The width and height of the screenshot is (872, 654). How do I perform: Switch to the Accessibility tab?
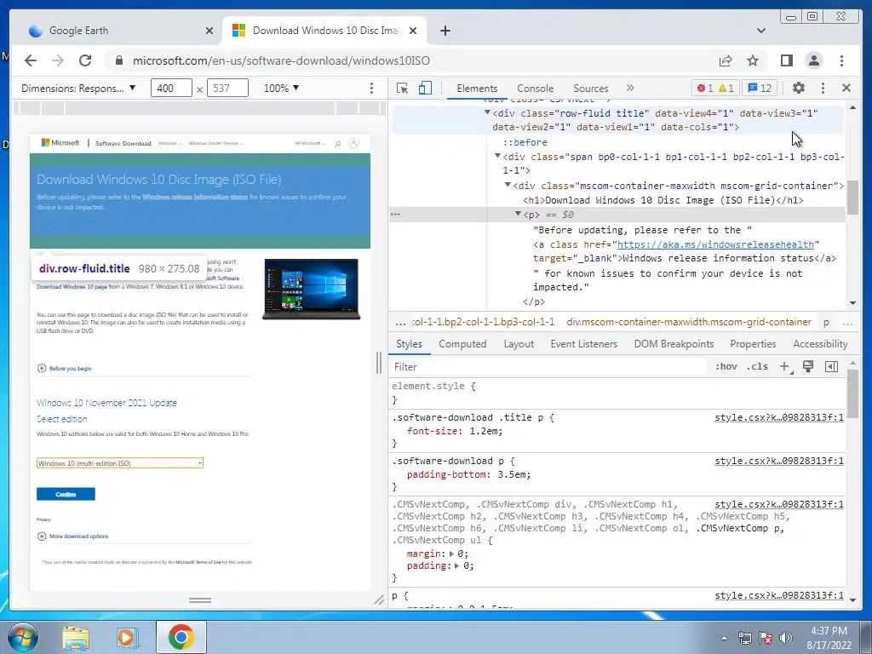click(x=820, y=344)
